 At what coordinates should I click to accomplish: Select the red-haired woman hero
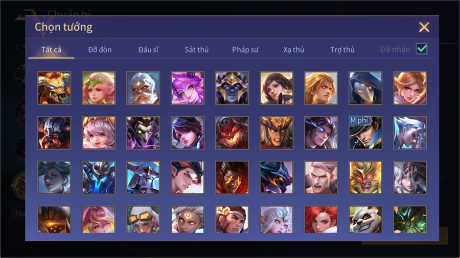(x=321, y=219)
